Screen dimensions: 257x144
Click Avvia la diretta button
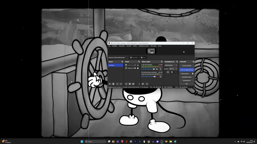click(x=186, y=66)
